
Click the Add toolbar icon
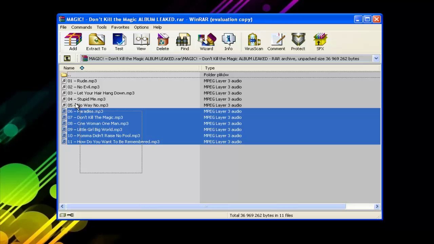tap(73, 42)
